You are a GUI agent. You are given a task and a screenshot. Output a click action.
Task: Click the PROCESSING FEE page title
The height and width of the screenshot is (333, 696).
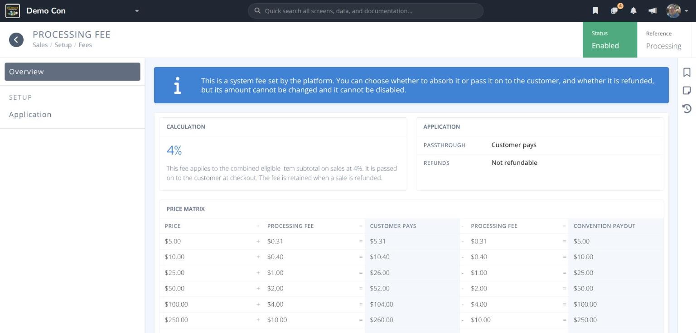click(x=72, y=34)
